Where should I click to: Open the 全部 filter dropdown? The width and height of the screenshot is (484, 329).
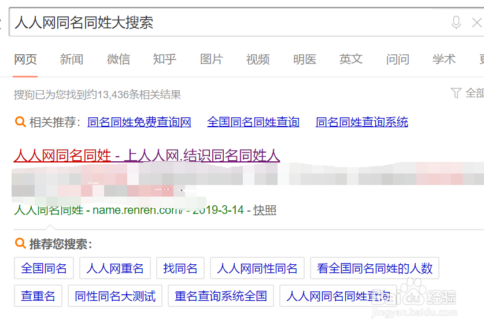(475, 93)
